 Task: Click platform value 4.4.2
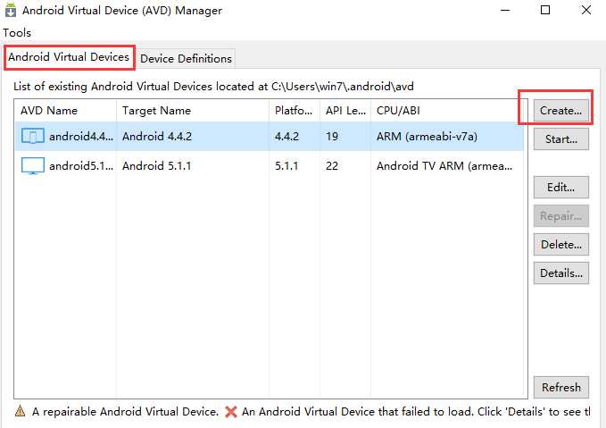pos(286,137)
